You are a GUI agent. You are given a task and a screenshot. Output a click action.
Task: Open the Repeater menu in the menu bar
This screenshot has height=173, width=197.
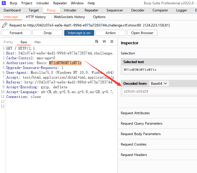pyautogui.click(x=60, y=3)
